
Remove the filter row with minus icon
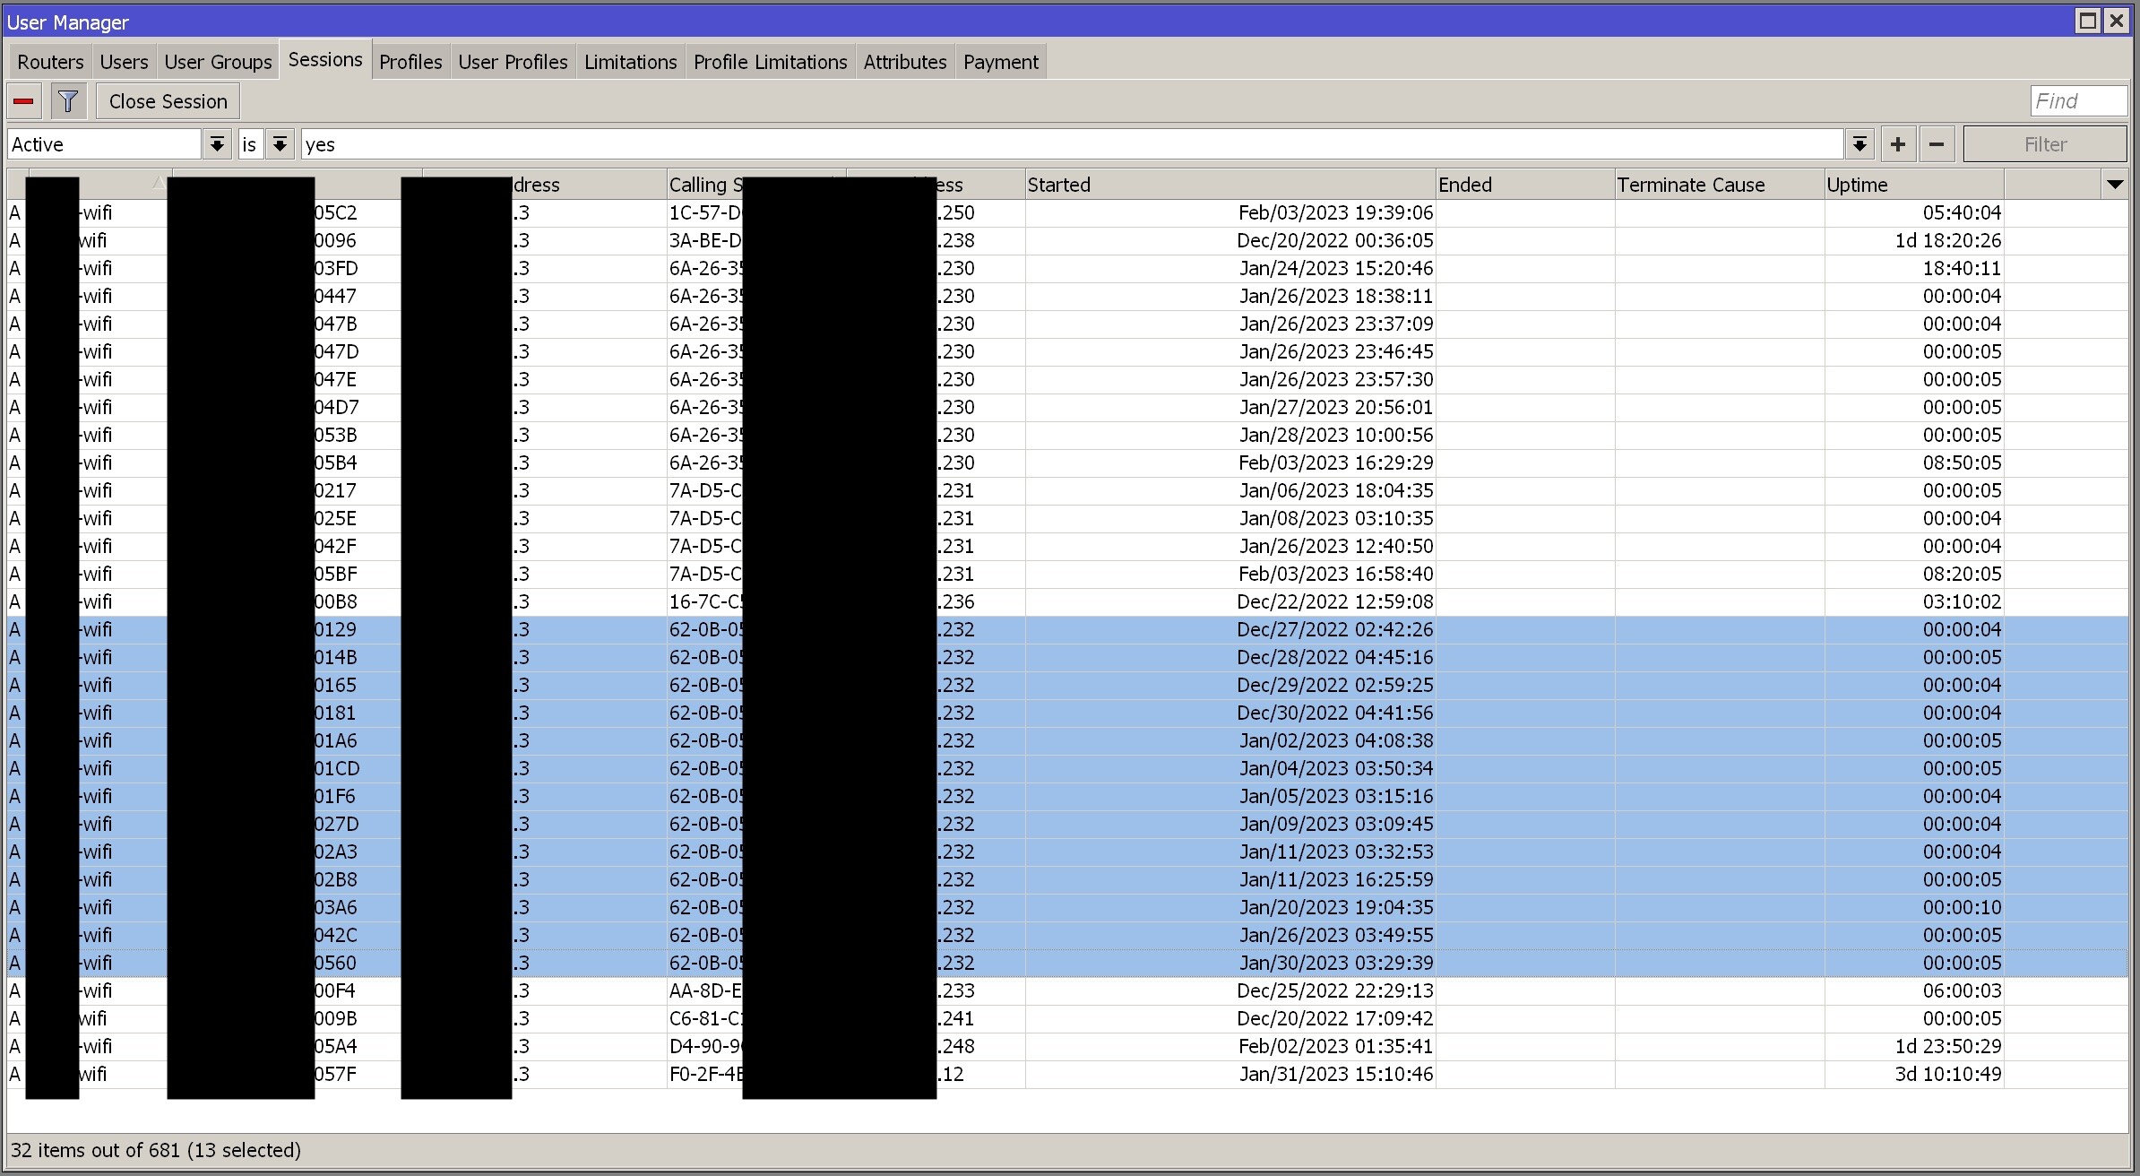1937,144
